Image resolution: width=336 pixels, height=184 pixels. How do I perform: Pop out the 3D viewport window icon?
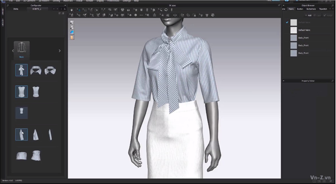click(279, 5)
